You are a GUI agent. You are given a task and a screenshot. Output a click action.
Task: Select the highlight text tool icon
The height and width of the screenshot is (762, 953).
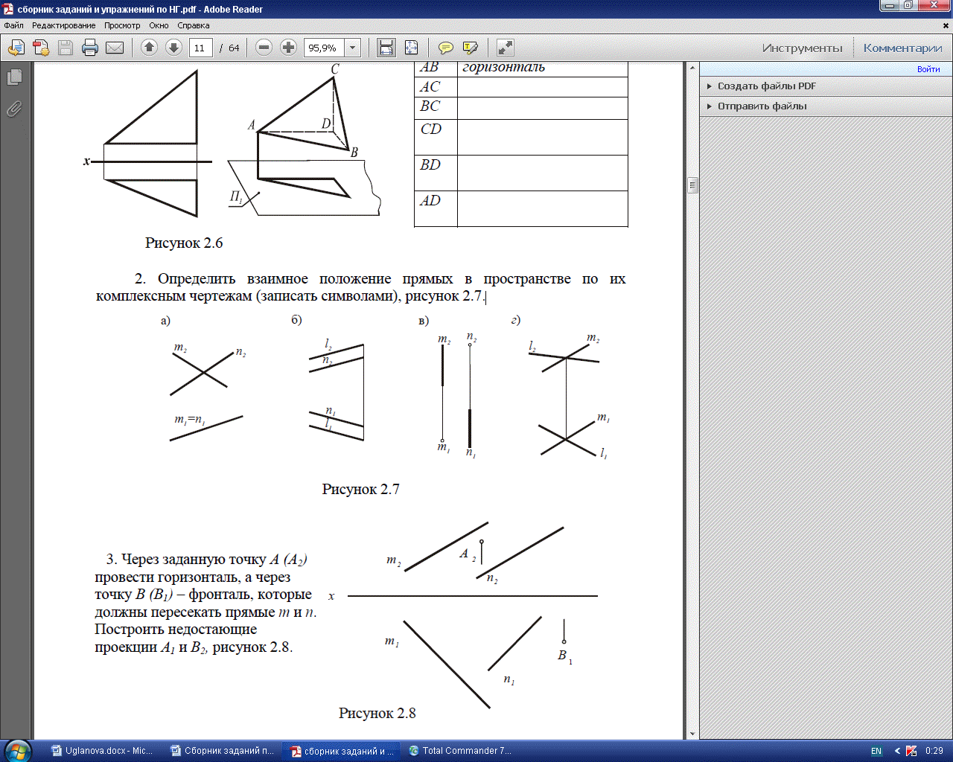pyautogui.click(x=470, y=48)
